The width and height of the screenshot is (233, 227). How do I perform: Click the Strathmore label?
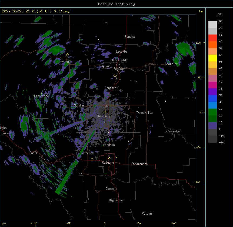[x=139, y=164]
